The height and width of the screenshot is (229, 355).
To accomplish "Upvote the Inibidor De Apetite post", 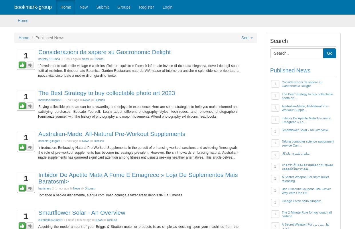I will [22, 188].
